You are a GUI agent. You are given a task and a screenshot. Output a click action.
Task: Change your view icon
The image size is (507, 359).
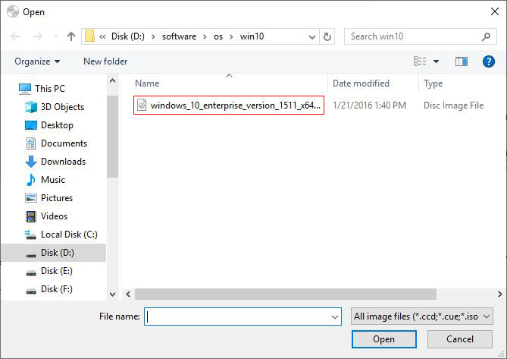420,61
